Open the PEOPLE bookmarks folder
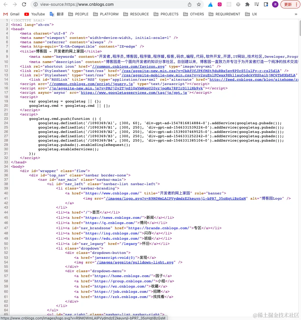 (78, 14)
